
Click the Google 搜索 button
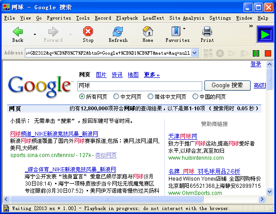[228, 85]
